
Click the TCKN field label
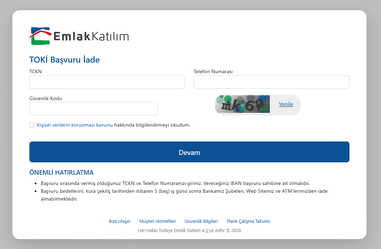[35, 71]
